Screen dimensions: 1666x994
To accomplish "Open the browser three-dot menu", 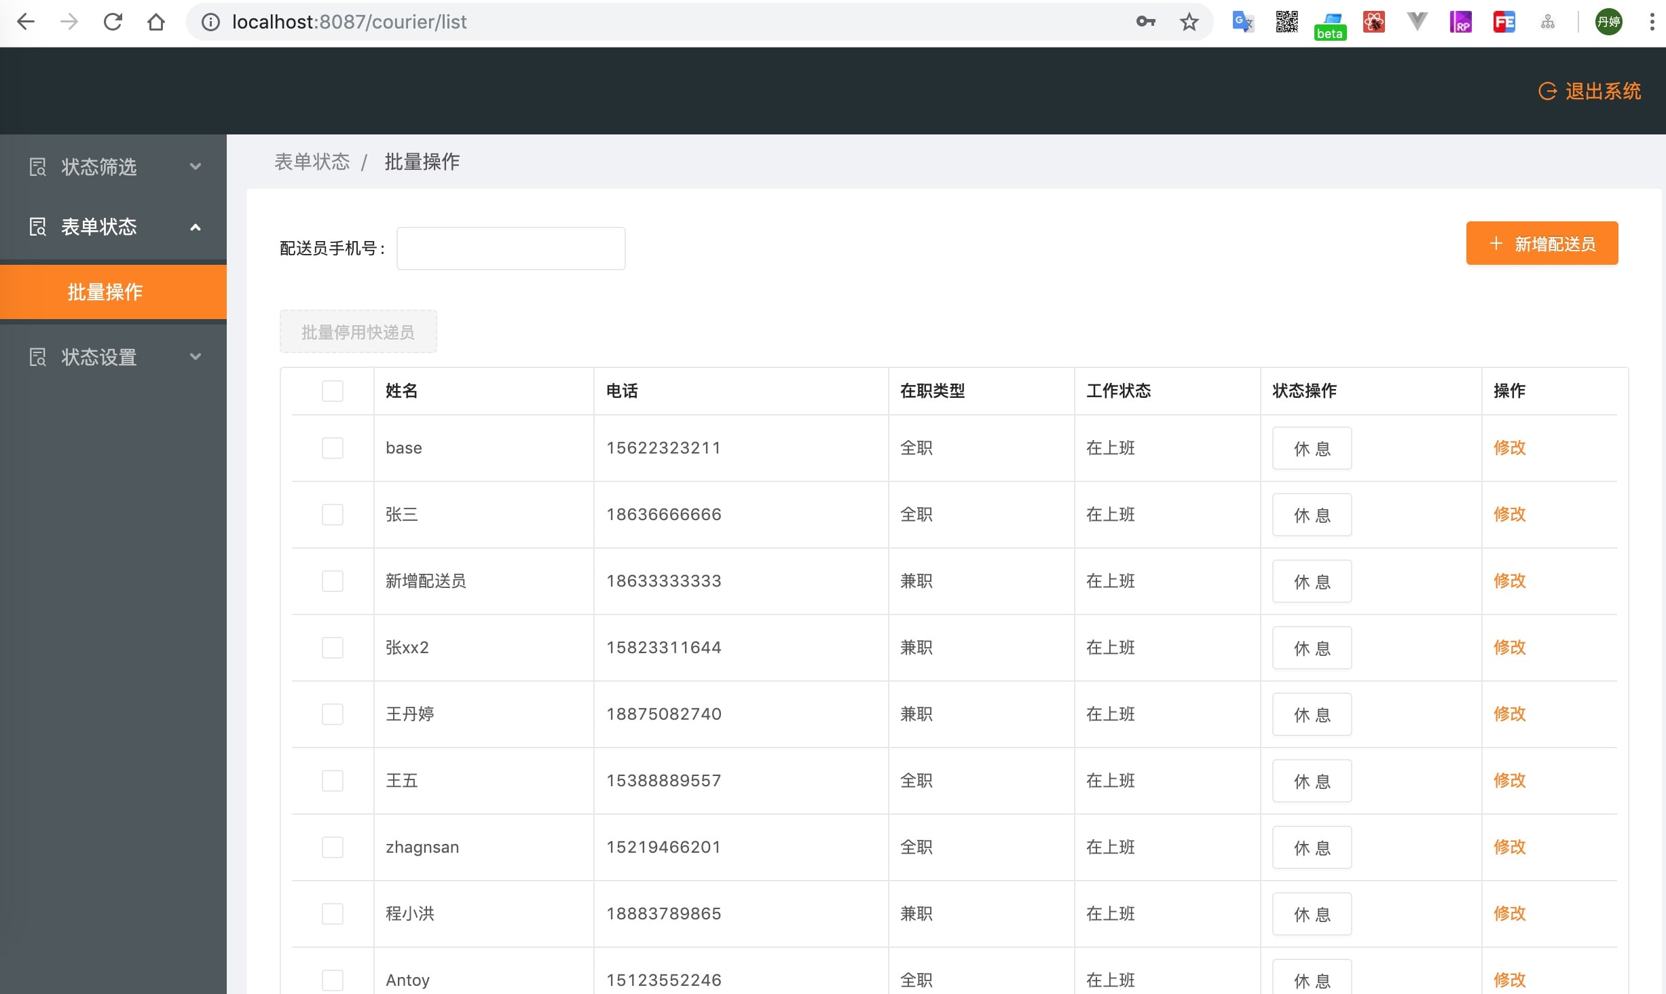I will click(1652, 22).
